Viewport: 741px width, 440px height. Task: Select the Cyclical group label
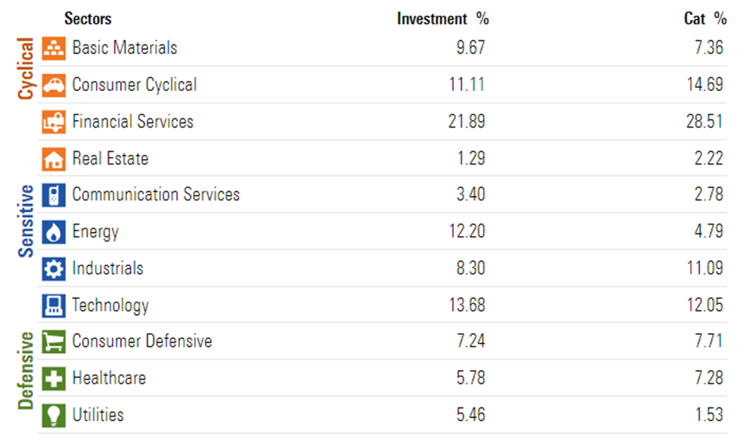(27, 70)
